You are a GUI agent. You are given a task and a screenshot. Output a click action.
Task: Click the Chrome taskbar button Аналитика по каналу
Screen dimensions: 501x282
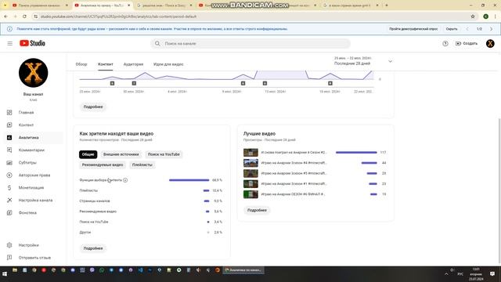243,270
